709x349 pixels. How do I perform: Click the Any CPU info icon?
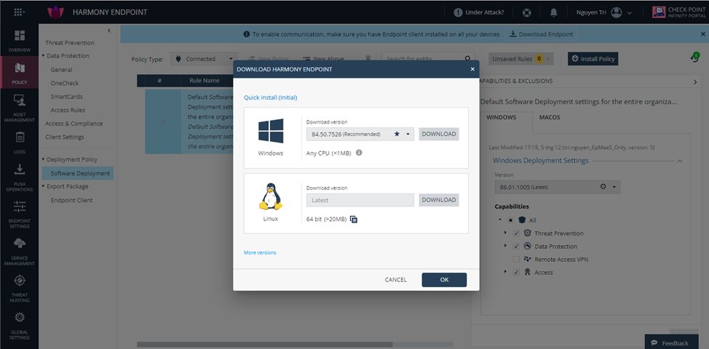click(359, 153)
